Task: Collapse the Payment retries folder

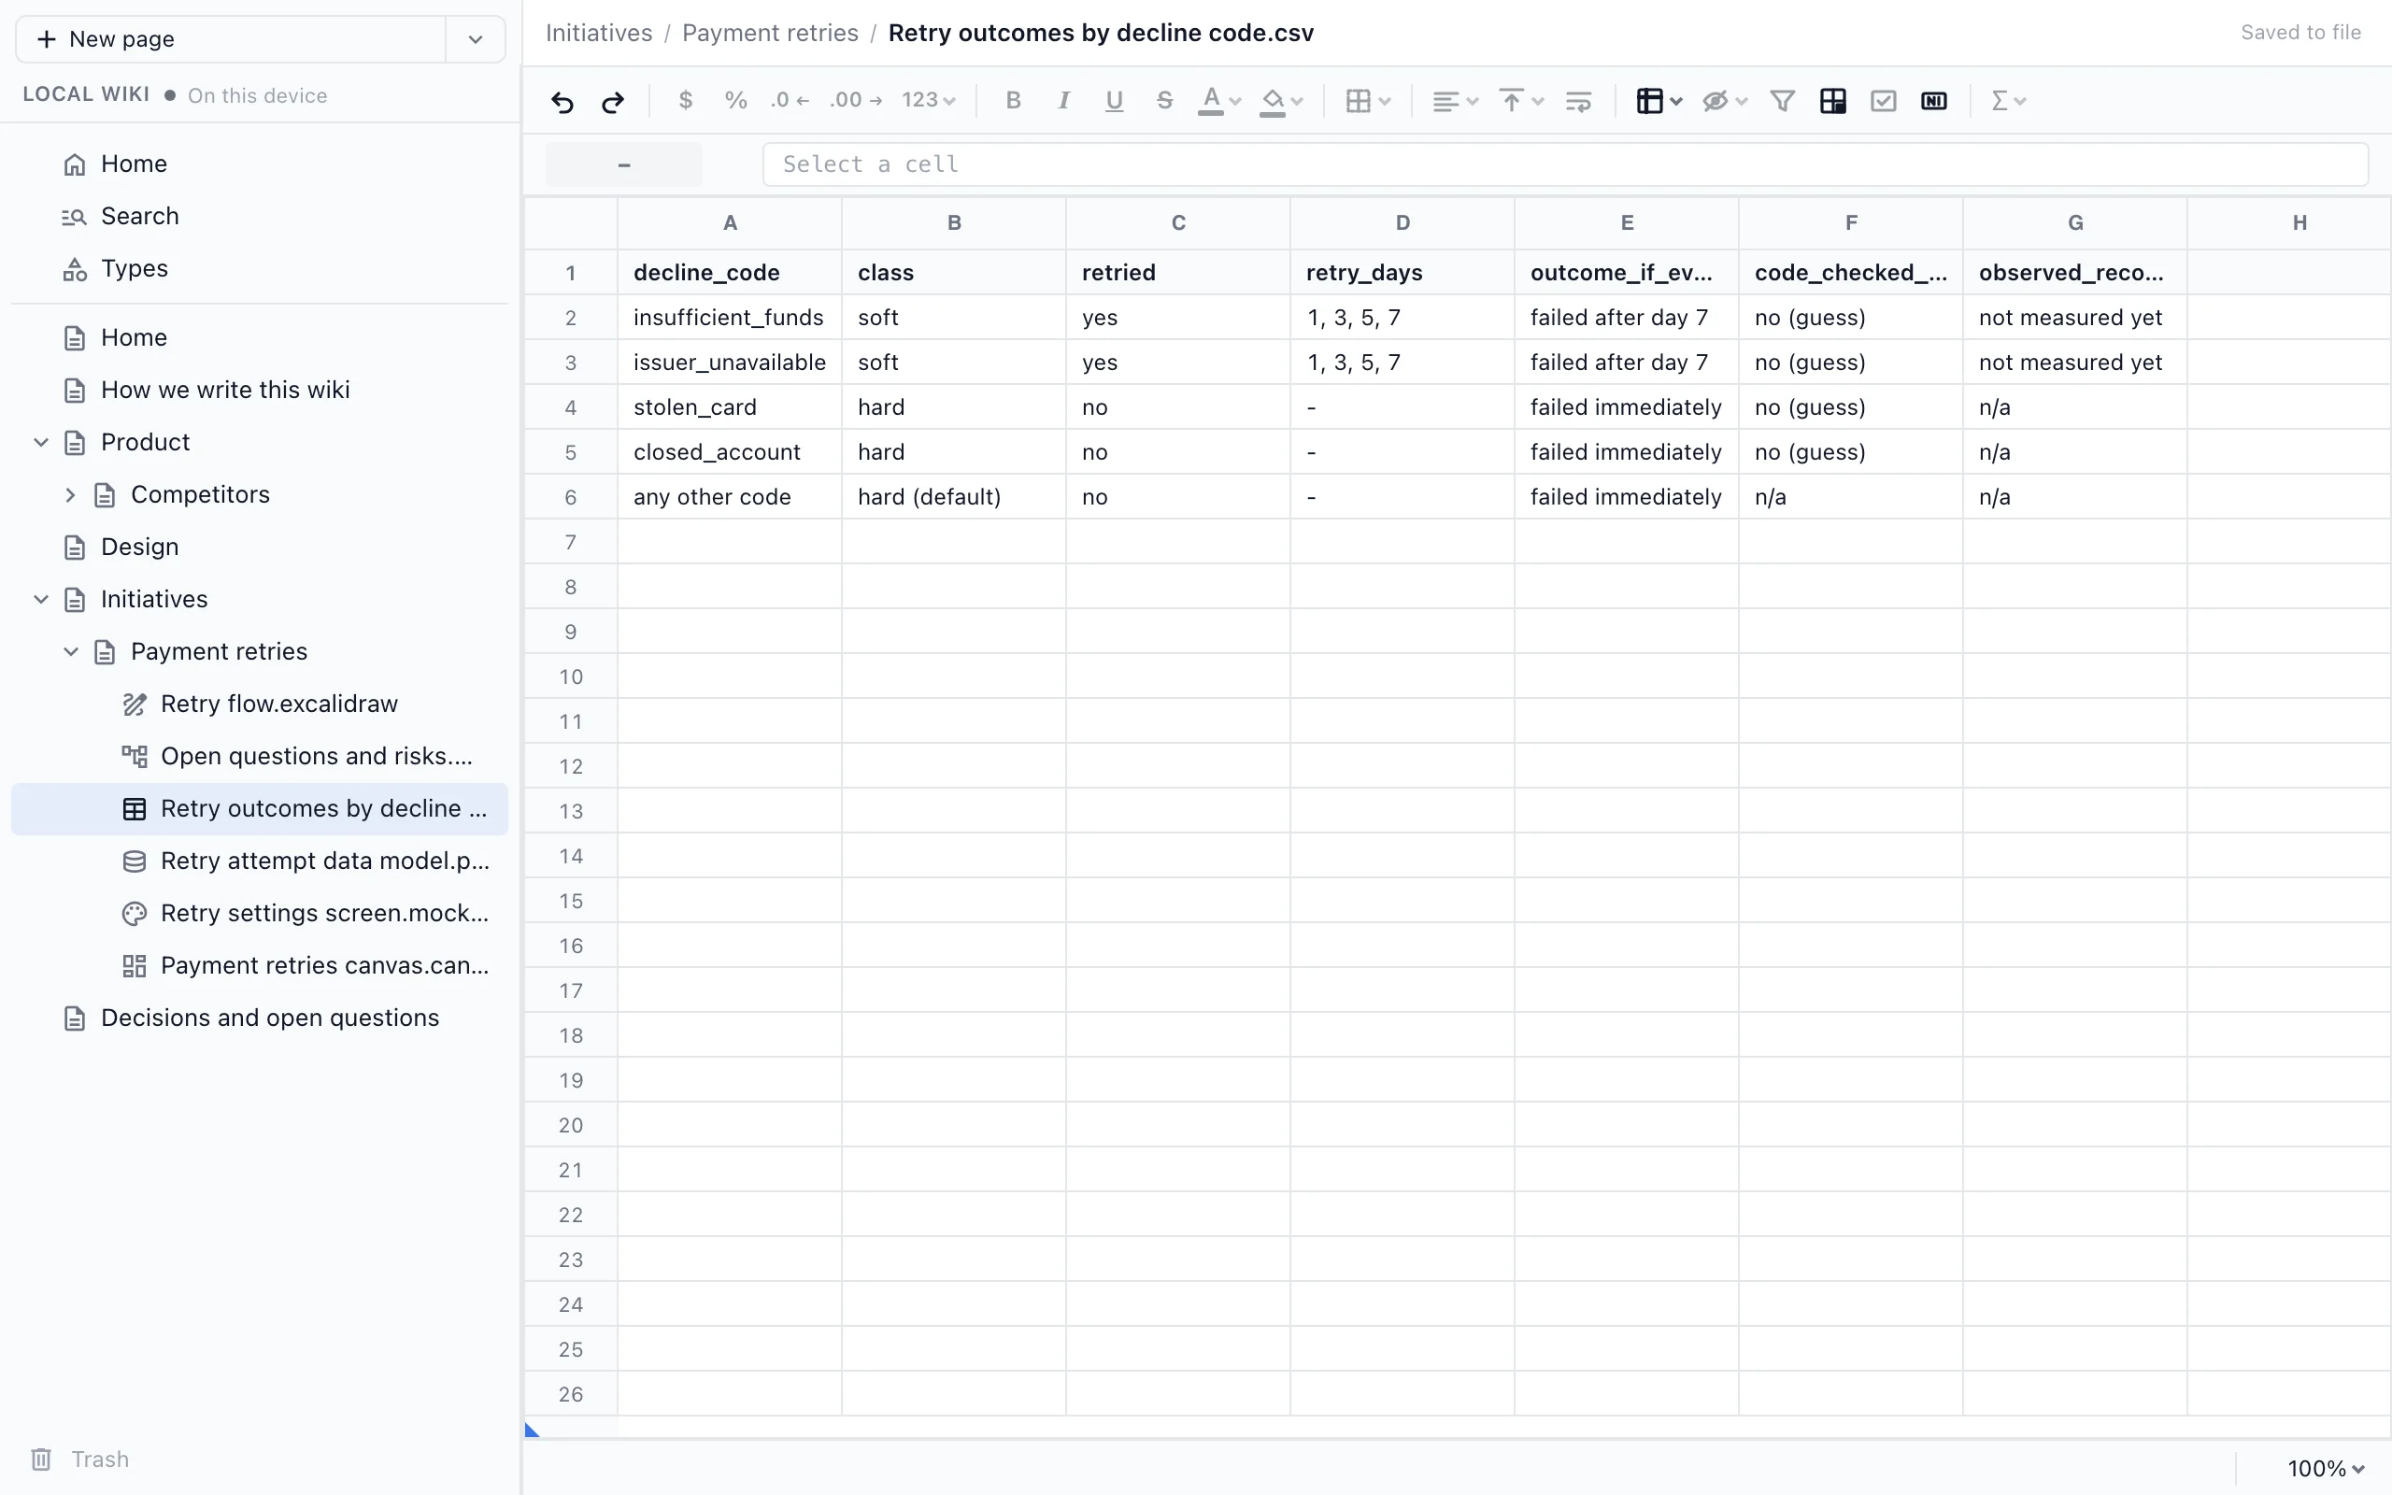Action: click(x=70, y=651)
